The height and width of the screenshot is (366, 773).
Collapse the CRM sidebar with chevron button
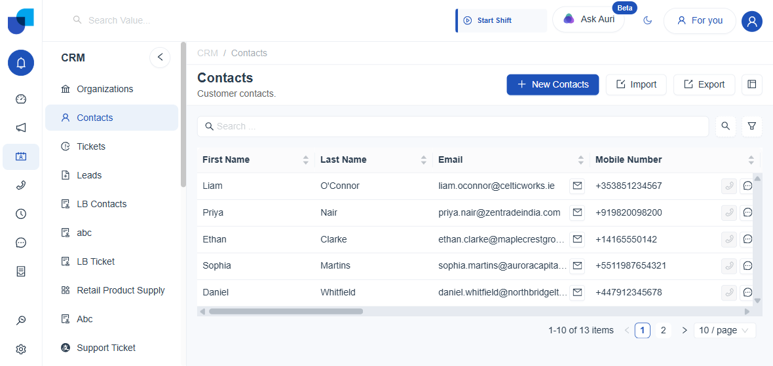pos(160,58)
